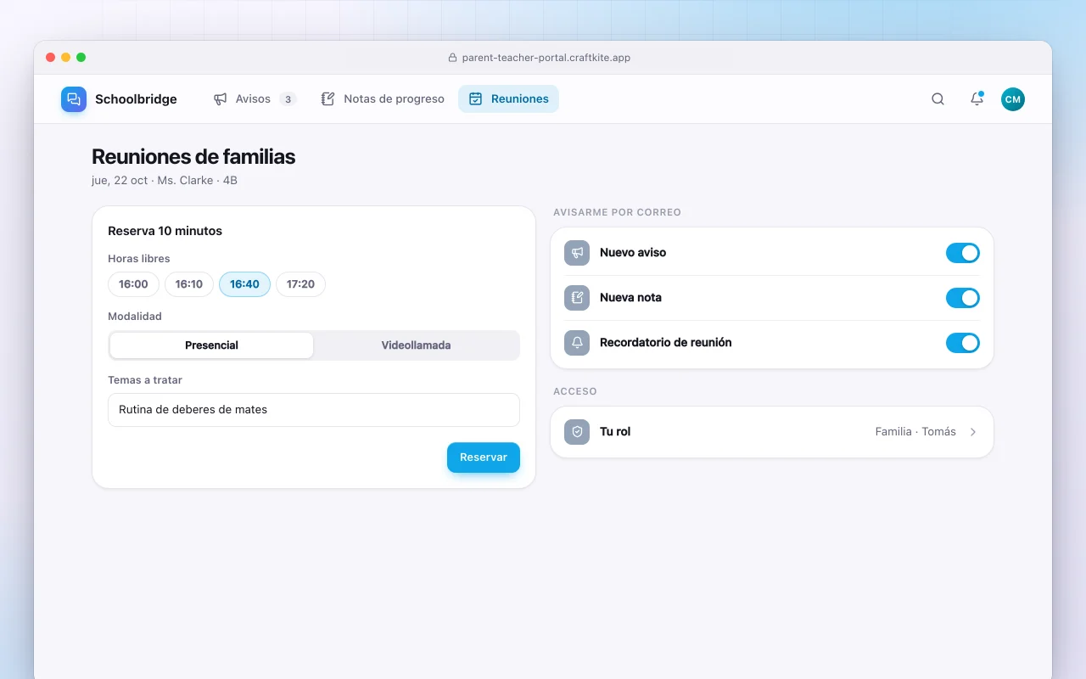This screenshot has width=1086, height=679.
Task: Open the CM profile avatar
Action: (1012, 99)
